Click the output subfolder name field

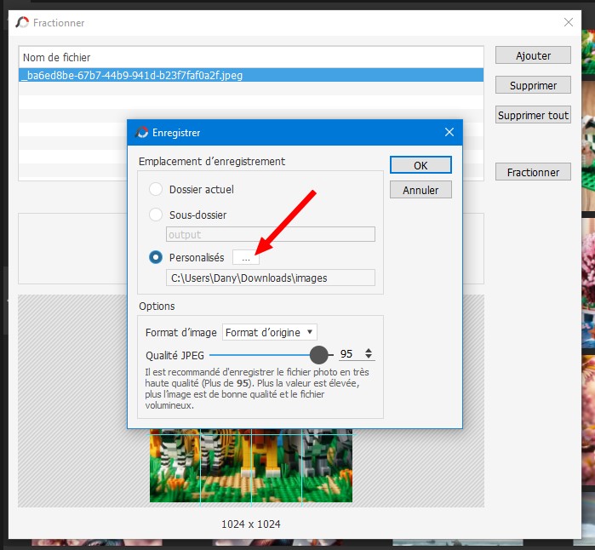point(270,234)
